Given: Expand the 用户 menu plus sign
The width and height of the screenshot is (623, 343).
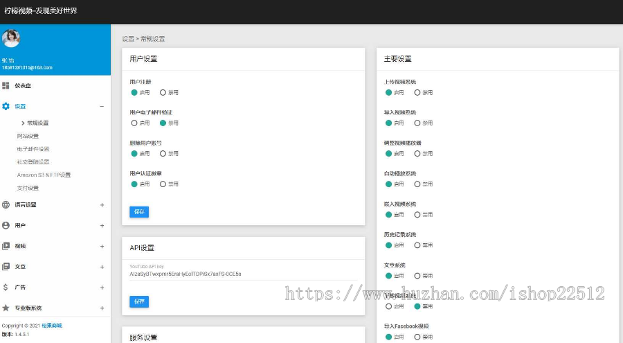Looking at the screenshot, I should 102,226.
